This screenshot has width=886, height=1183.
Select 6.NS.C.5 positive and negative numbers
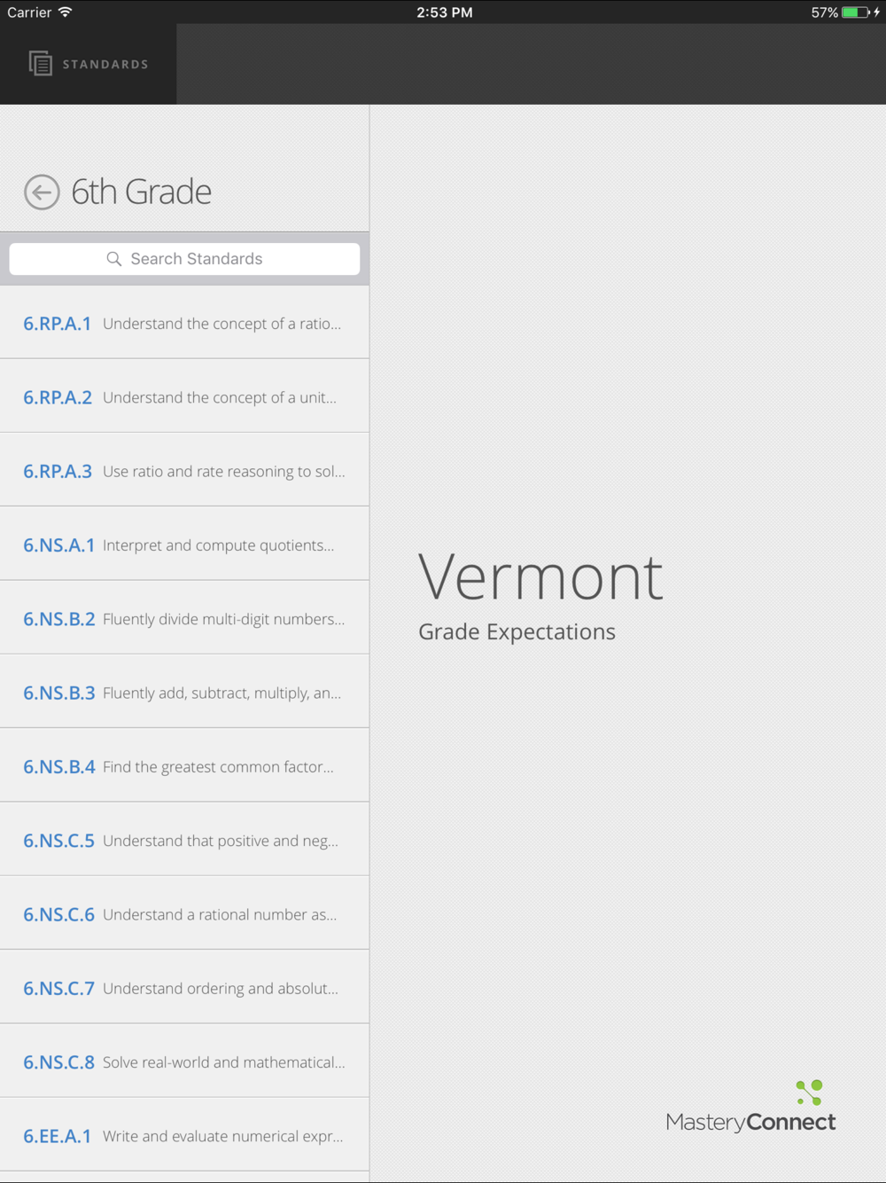coord(184,840)
